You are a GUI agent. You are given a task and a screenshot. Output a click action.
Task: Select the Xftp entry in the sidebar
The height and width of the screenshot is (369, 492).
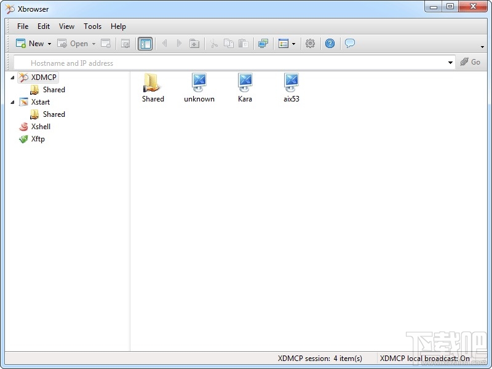37,139
